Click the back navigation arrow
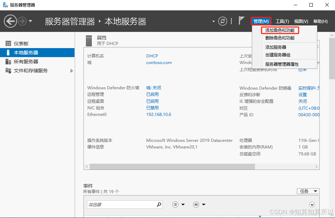 [x=10, y=21]
